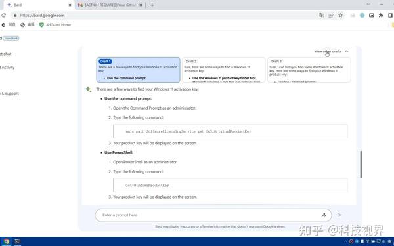Viewport: 394px width, 246px height.
Task: Close the Bard tab
Action: tap(70, 5)
